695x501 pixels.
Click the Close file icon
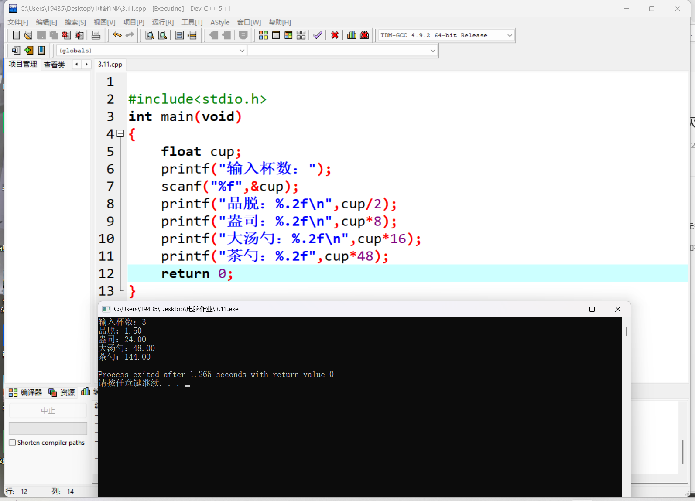pos(66,35)
